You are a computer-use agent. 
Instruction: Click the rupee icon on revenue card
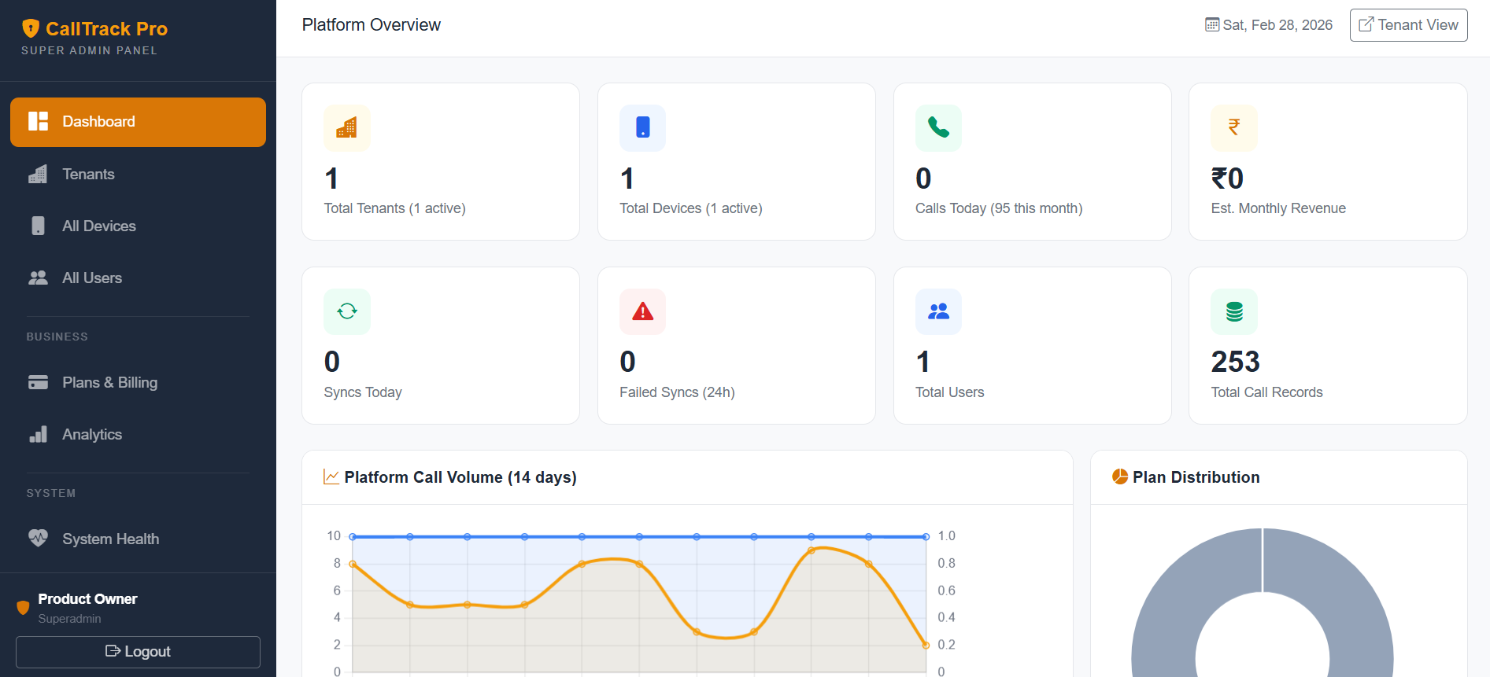pos(1234,128)
